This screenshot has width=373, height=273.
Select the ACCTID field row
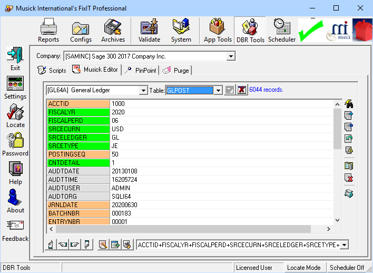(x=190, y=104)
